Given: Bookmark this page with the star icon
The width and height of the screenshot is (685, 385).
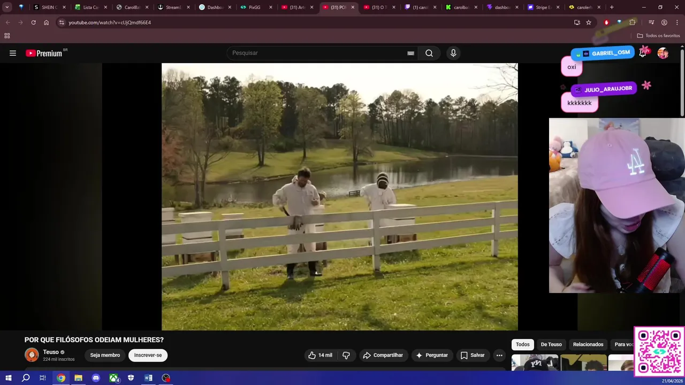Looking at the screenshot, I should [x=589, y=22].
